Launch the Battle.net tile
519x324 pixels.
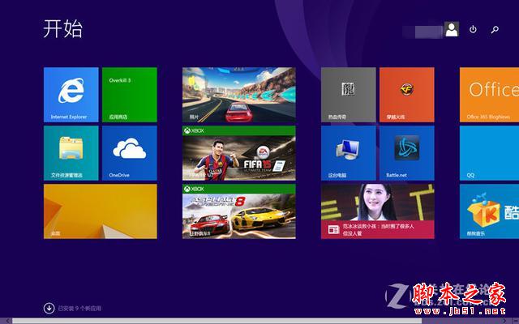pos(407,153)
